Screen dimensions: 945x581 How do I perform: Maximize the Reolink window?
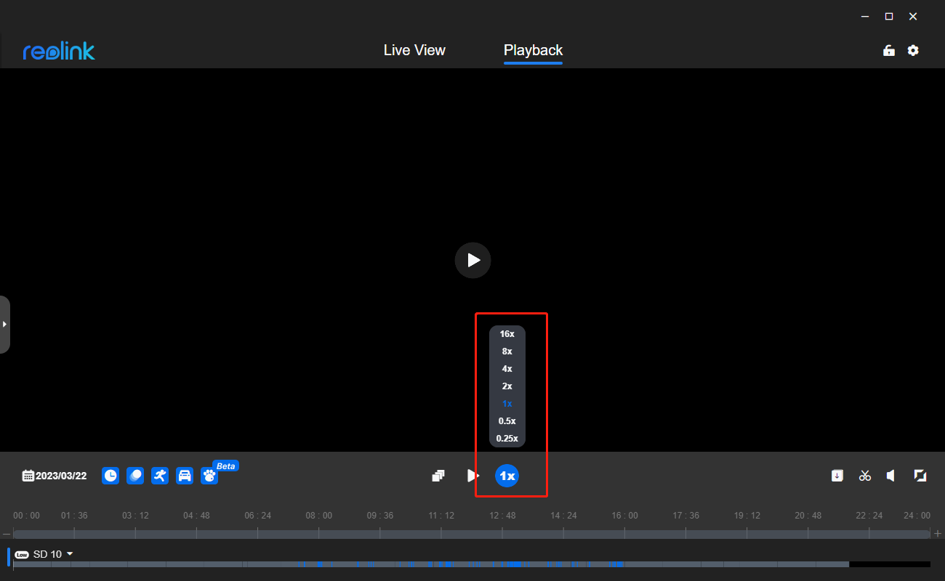[x=888, y=16]
